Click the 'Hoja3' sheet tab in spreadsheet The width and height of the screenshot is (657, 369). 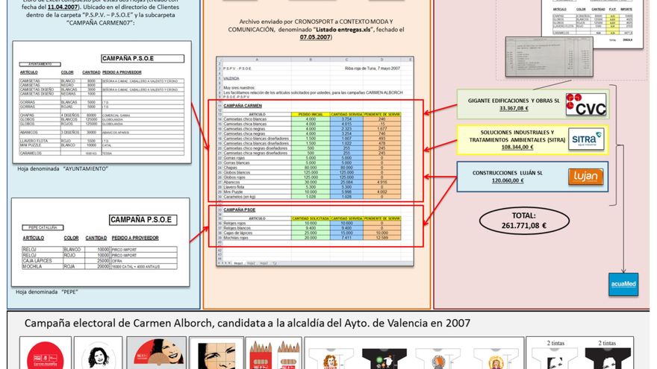(x=263, y=263)
